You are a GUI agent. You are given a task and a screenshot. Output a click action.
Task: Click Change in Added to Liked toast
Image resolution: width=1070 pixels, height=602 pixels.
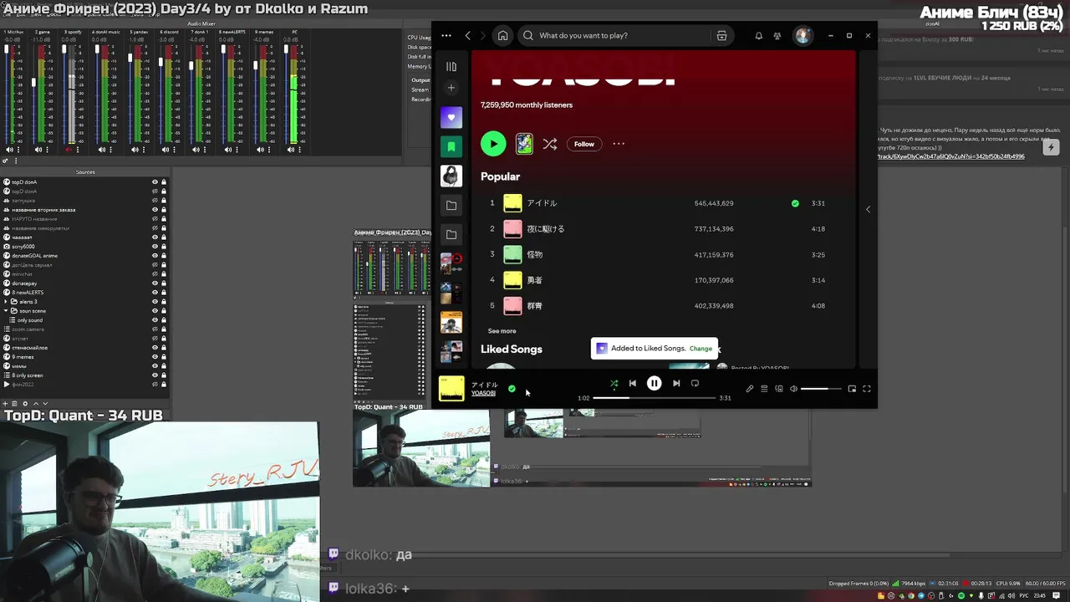pyautogui.click(x=701, y=349)
